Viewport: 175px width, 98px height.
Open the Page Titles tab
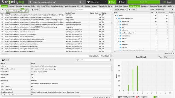click(45, 6)
